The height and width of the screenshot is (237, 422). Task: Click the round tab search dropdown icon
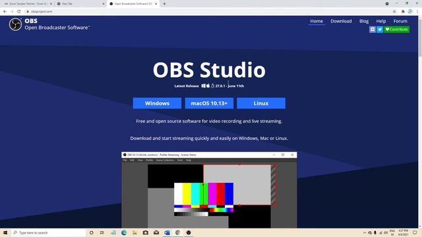coord(387,4)
